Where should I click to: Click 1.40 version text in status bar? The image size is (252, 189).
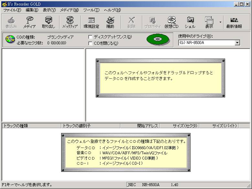click(175, 185)
